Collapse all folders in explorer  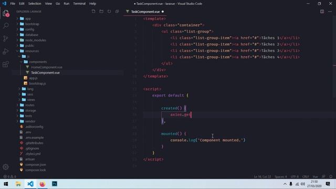tap(117, 12)
